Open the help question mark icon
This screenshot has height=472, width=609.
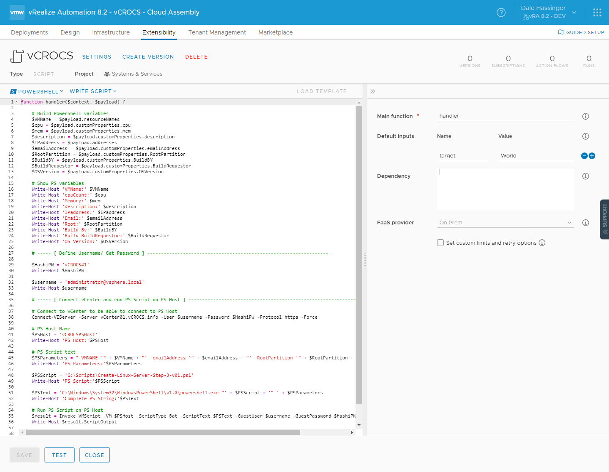coord(501,12)
